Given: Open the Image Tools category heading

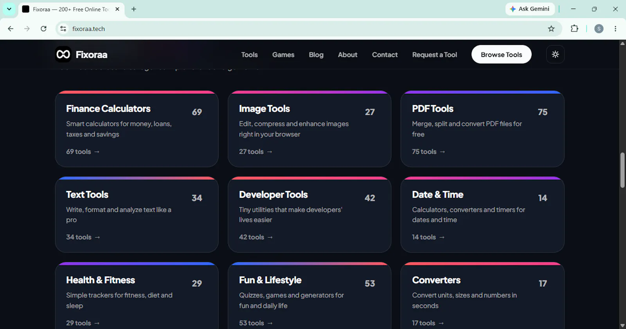Looking at the screenshot, I should coord(264,108).
